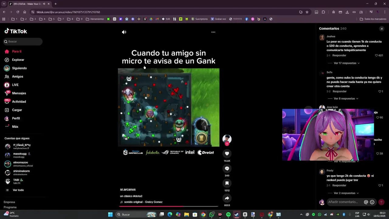Open the browser home page icon
Viewport: 389px width, 219px height.
[x=25, y=12]
